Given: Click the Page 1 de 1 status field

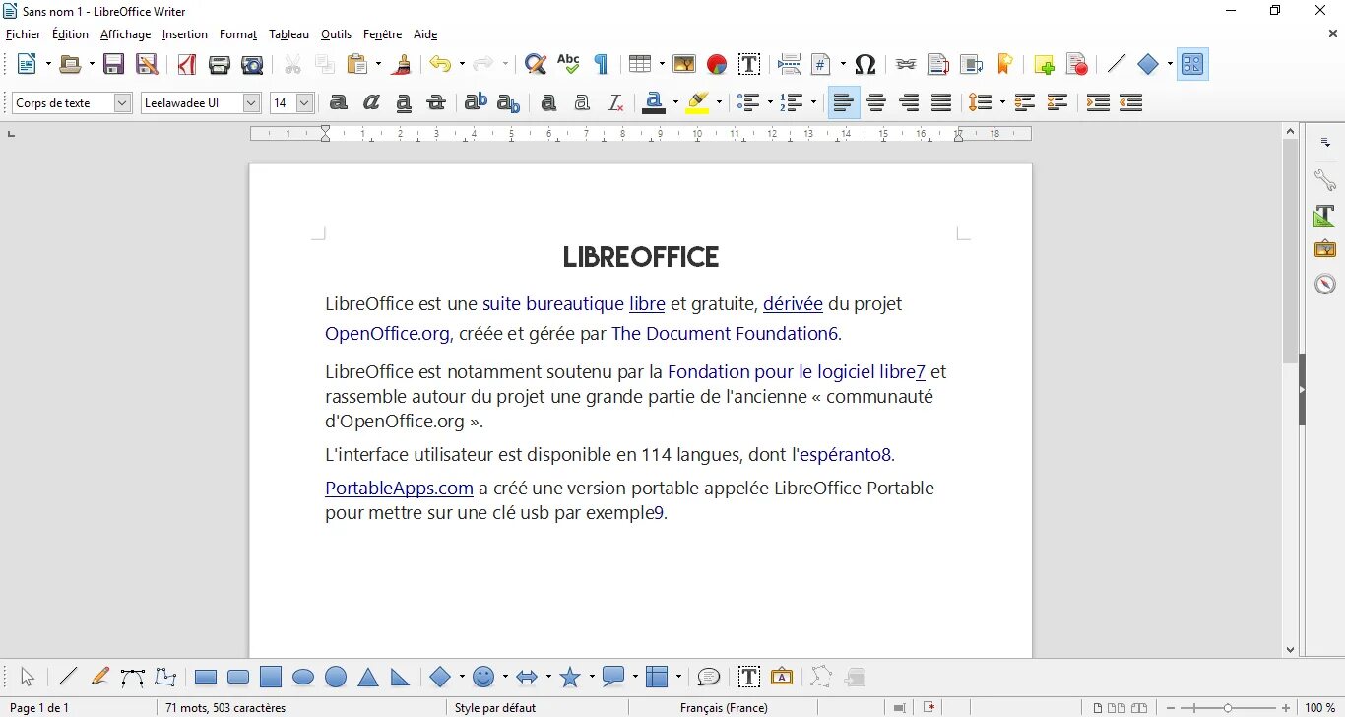Looking at the screenshot, I should pyautogui.click(x=39, y=707).
